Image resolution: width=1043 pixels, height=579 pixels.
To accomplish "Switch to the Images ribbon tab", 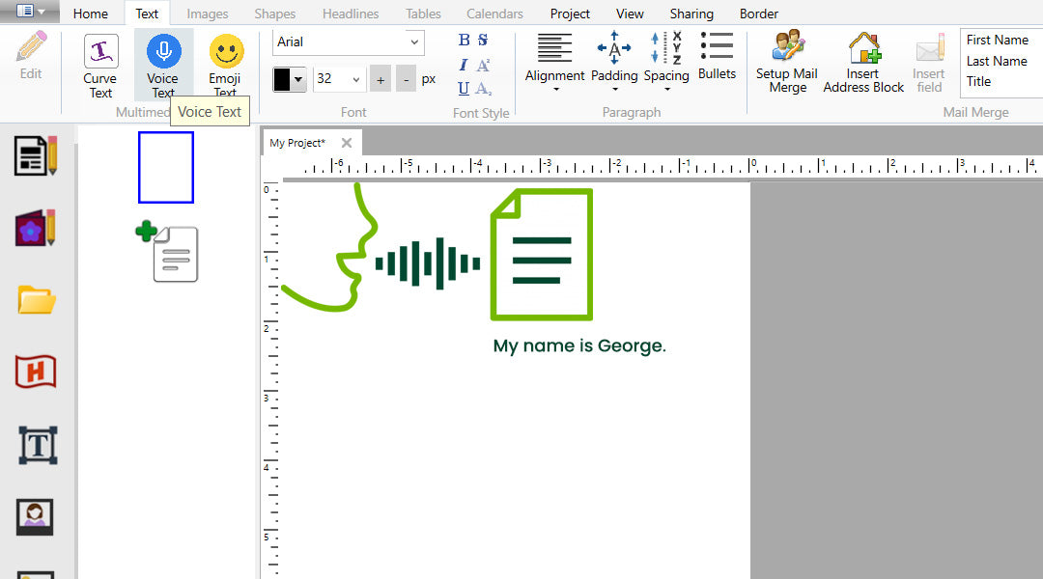I will point(207,14).
